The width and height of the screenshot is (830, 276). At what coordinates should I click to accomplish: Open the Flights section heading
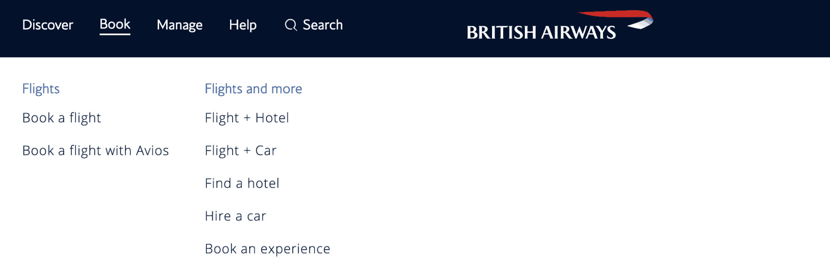pos(41,89)
